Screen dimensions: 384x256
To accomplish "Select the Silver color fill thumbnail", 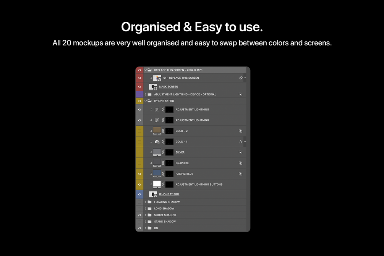I will coord(157,152).
